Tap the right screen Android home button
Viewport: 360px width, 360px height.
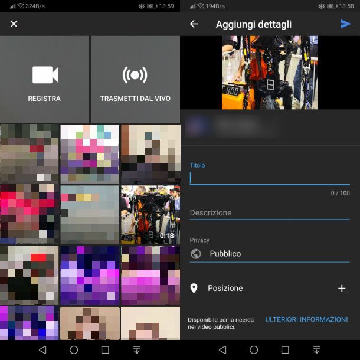[x=254, y=350]
